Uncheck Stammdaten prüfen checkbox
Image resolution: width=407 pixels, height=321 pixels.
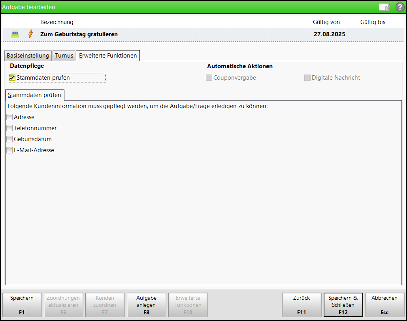tap(12, 78)
